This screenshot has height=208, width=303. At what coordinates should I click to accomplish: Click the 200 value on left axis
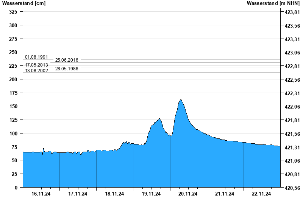(13, 79)
